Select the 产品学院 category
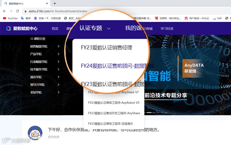 (36, 54)
